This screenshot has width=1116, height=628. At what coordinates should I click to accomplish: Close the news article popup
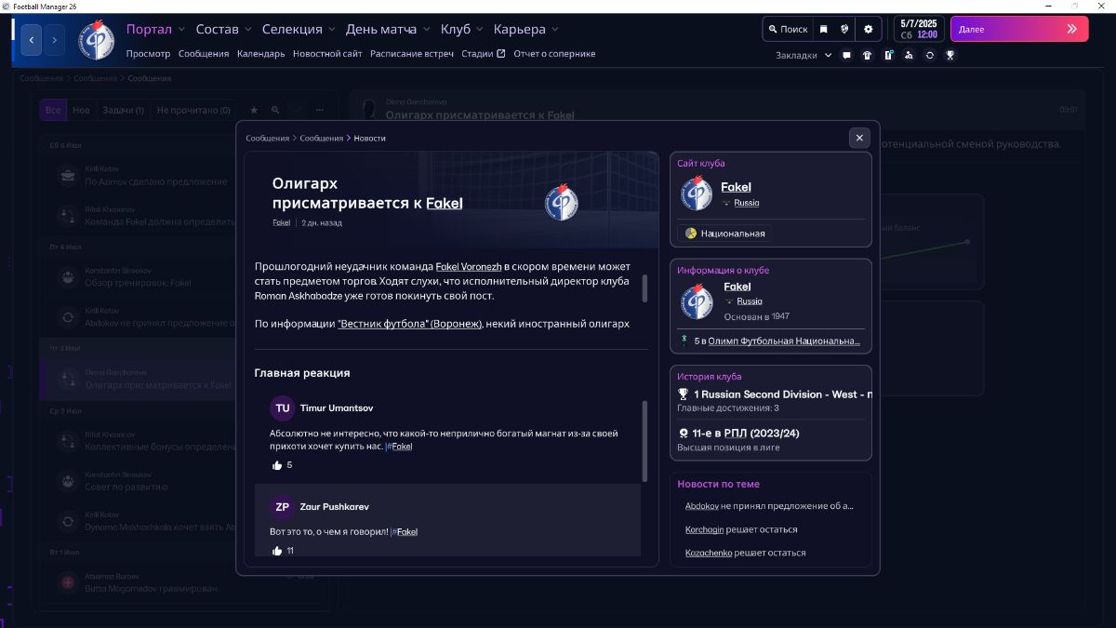click(x=859, y=138)
